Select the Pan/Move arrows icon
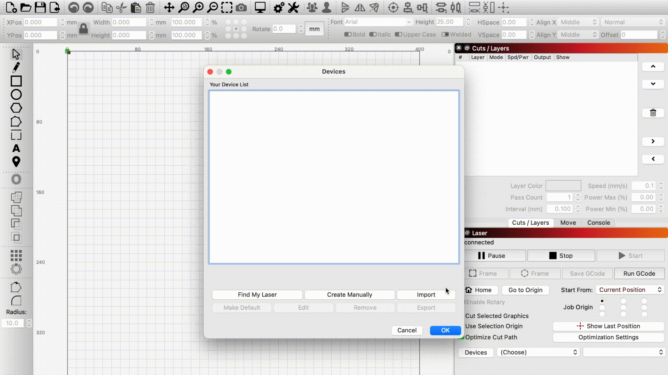Screen dimensions: 668x375 [x=169, y=7]
